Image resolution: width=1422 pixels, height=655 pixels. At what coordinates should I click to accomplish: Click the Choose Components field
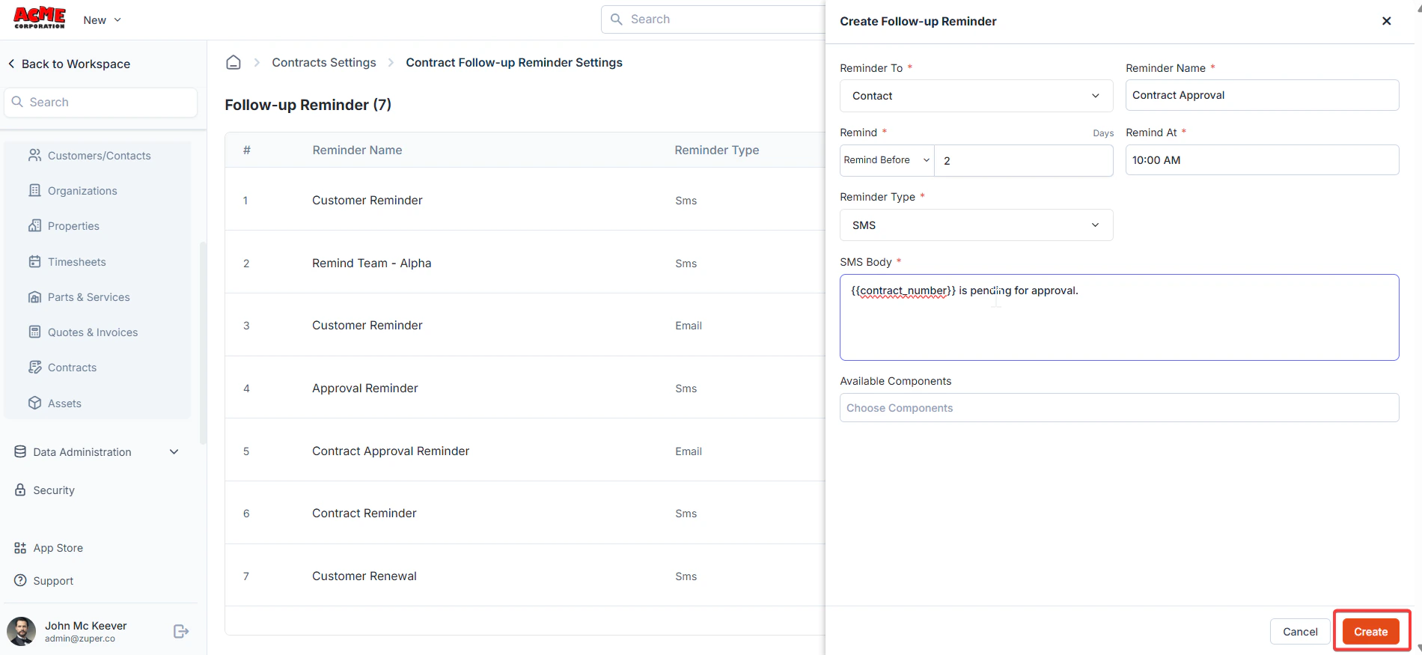1119,408
